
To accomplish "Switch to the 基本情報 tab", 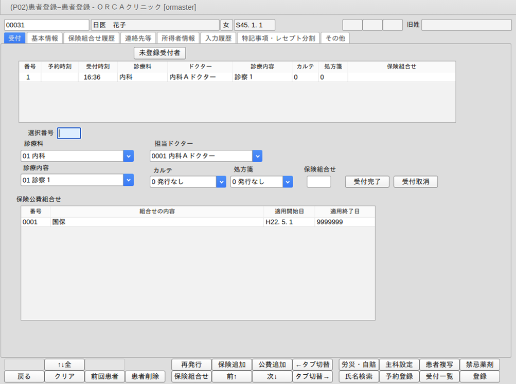I will [45, 38].
